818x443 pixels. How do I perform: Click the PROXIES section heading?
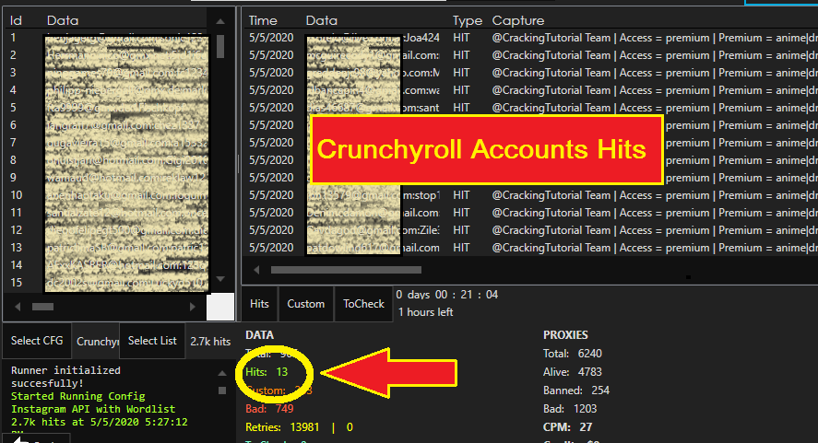(x=565, y=335)
